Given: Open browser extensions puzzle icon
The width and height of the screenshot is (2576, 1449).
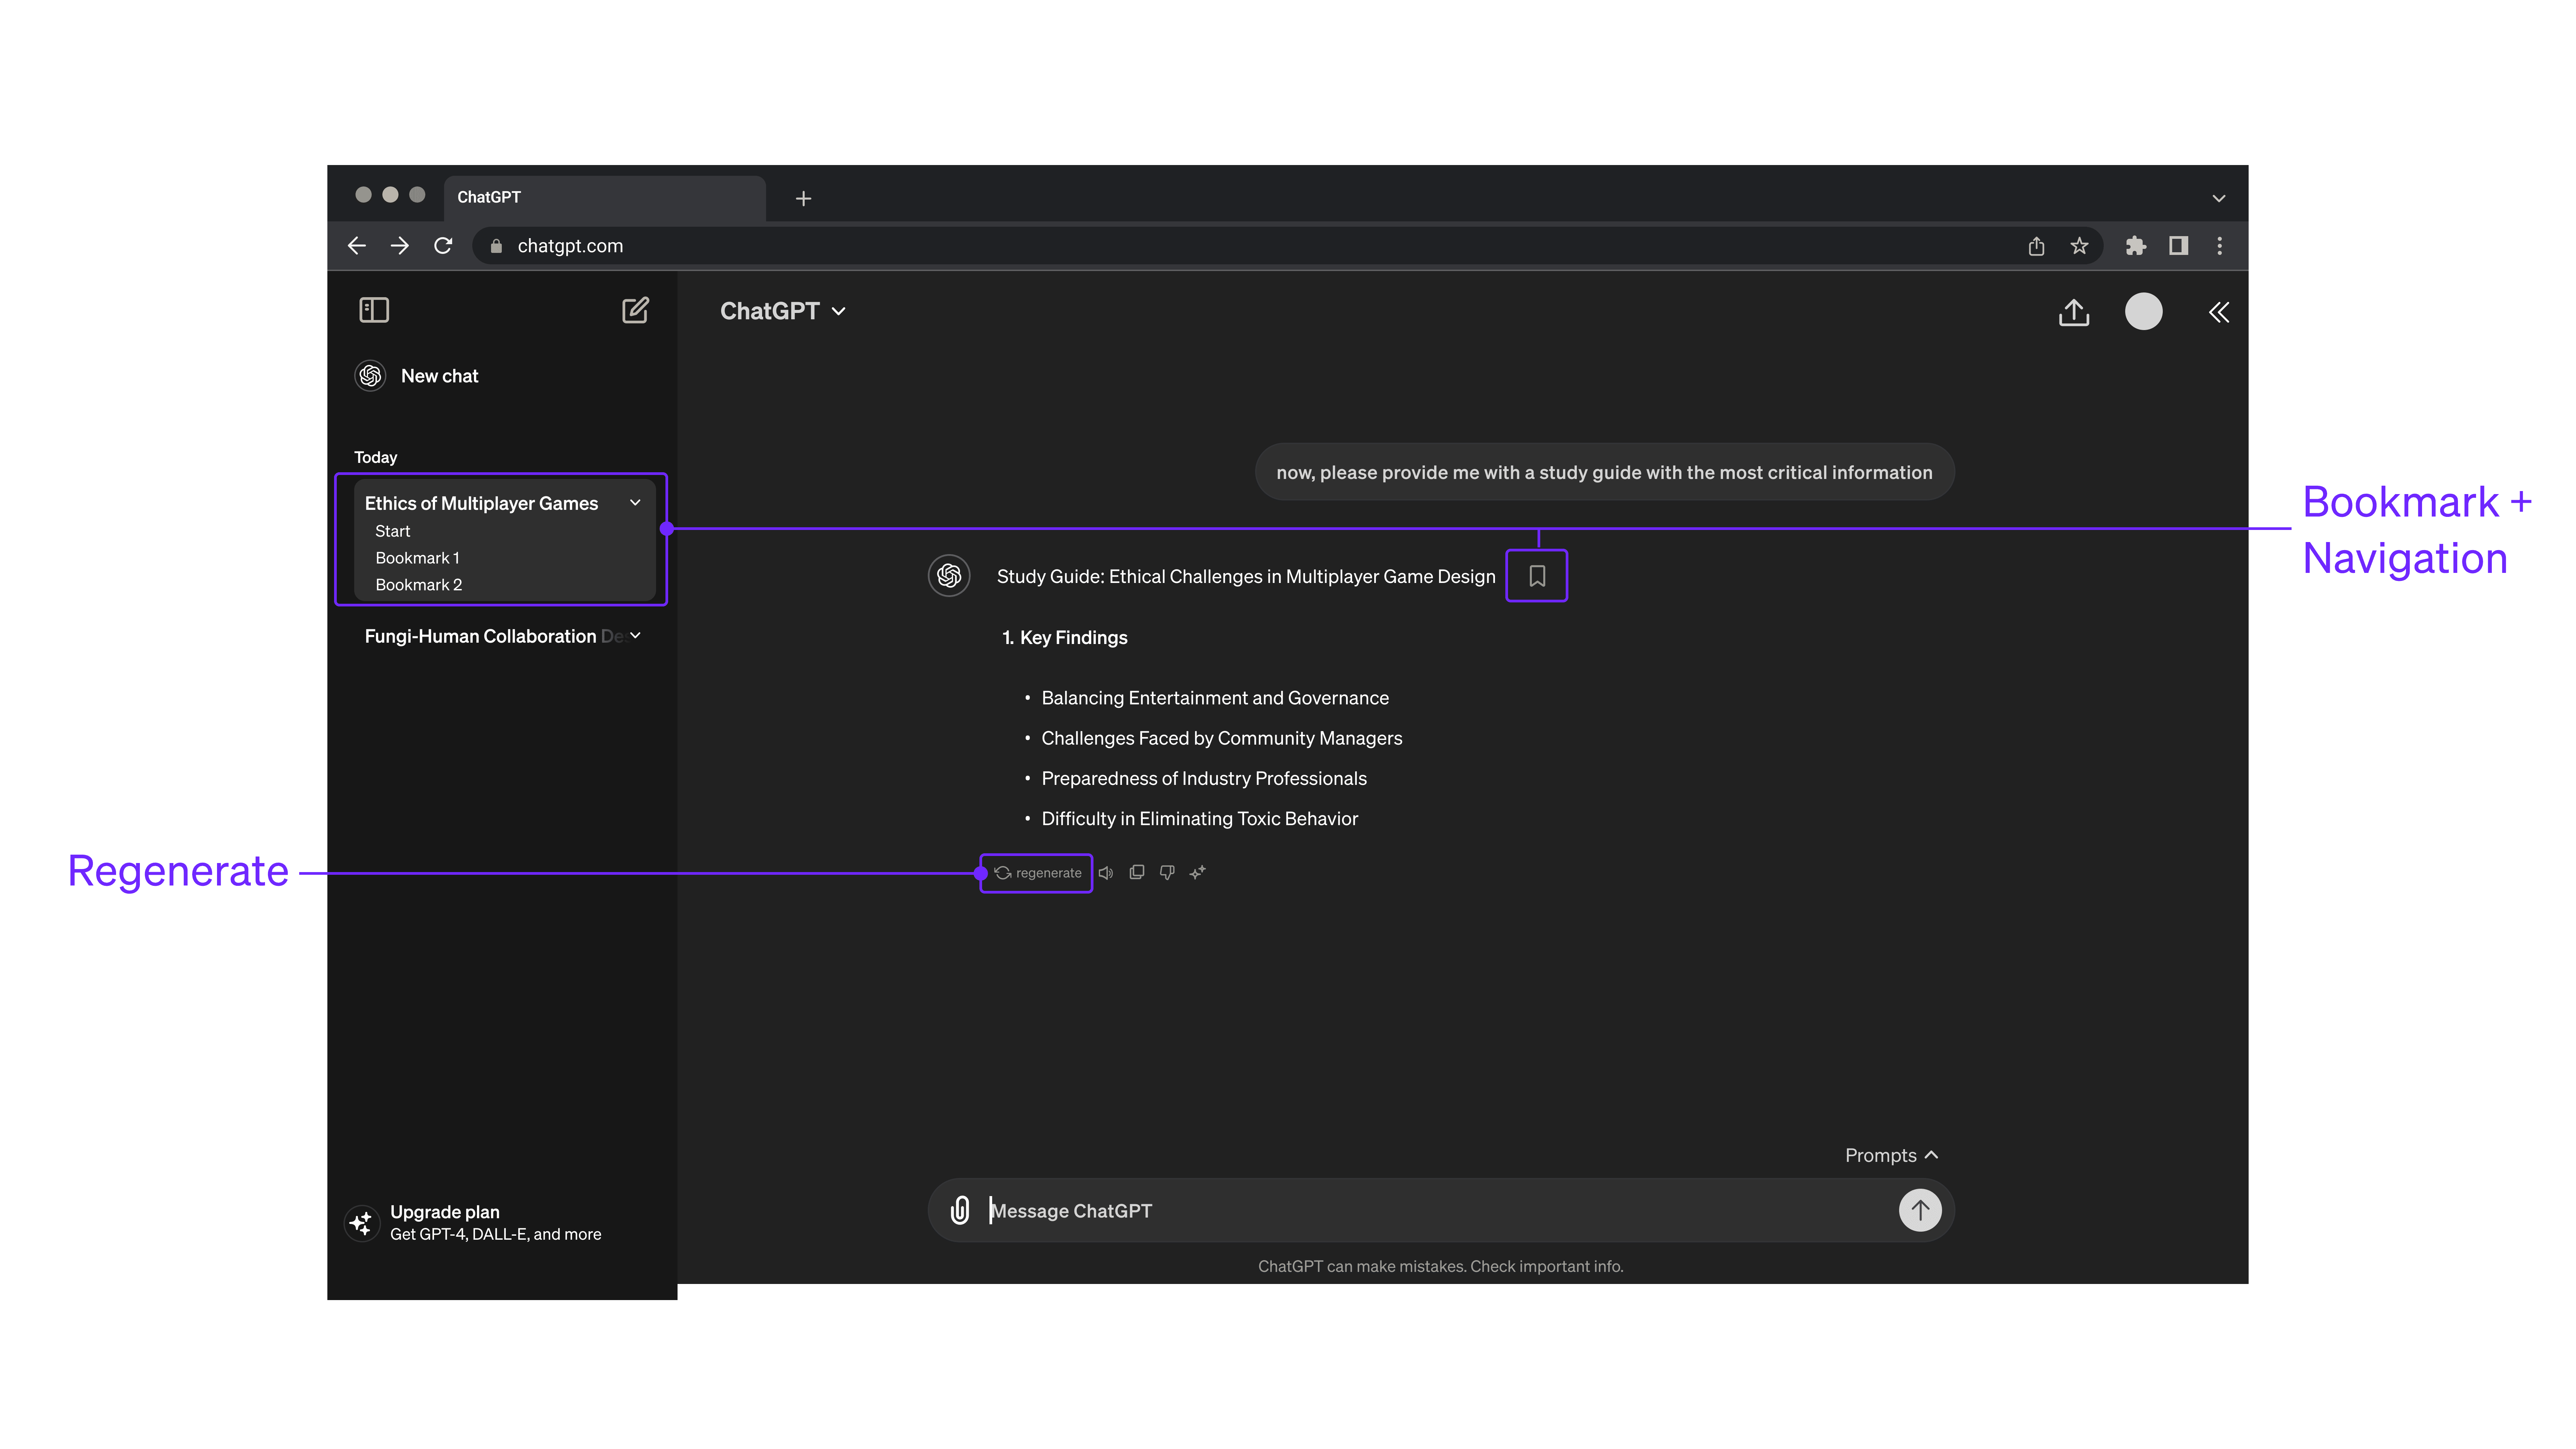Looking at the screenshot, I should pos(2136,246).
